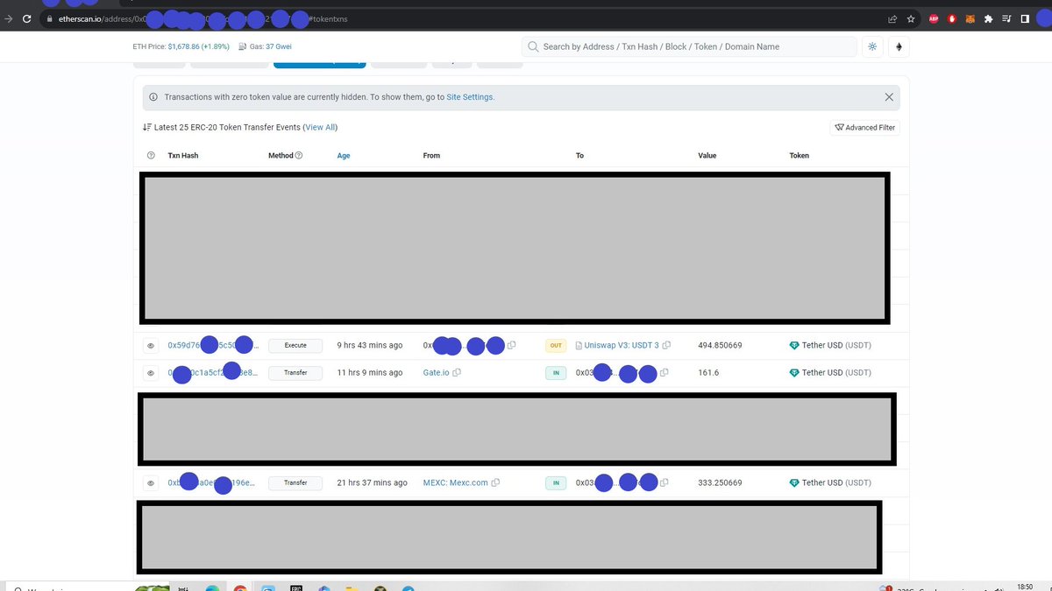Image resolution: width=1052 pixels, height=591 pixels.
Task: Toggle the browser side panel
Action: click(1025, 18)
